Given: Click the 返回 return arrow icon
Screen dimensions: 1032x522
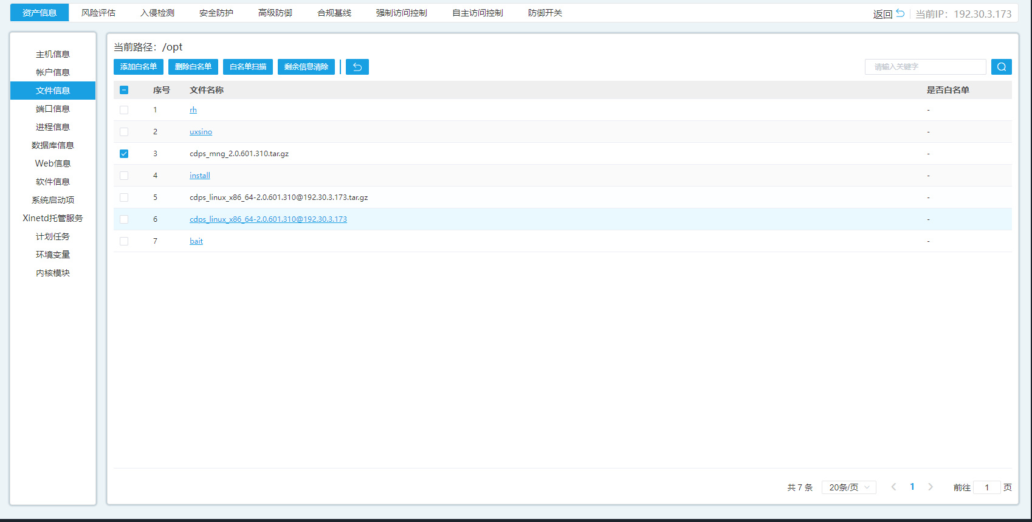Looking at the screenshot, I should tap(900, 13).
